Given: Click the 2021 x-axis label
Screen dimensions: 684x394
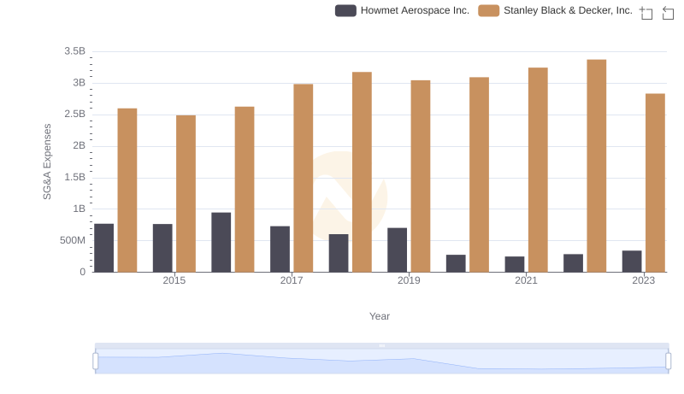Looking at the screenshot, I should click(x=526, y=280).
